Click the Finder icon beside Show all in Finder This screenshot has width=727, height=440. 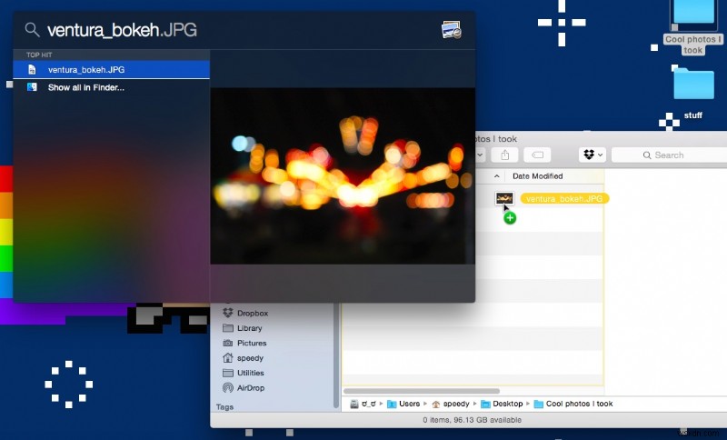point(32,87)
